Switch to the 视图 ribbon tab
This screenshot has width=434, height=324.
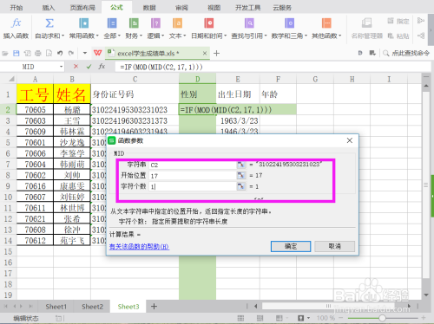tap(214, 8)
